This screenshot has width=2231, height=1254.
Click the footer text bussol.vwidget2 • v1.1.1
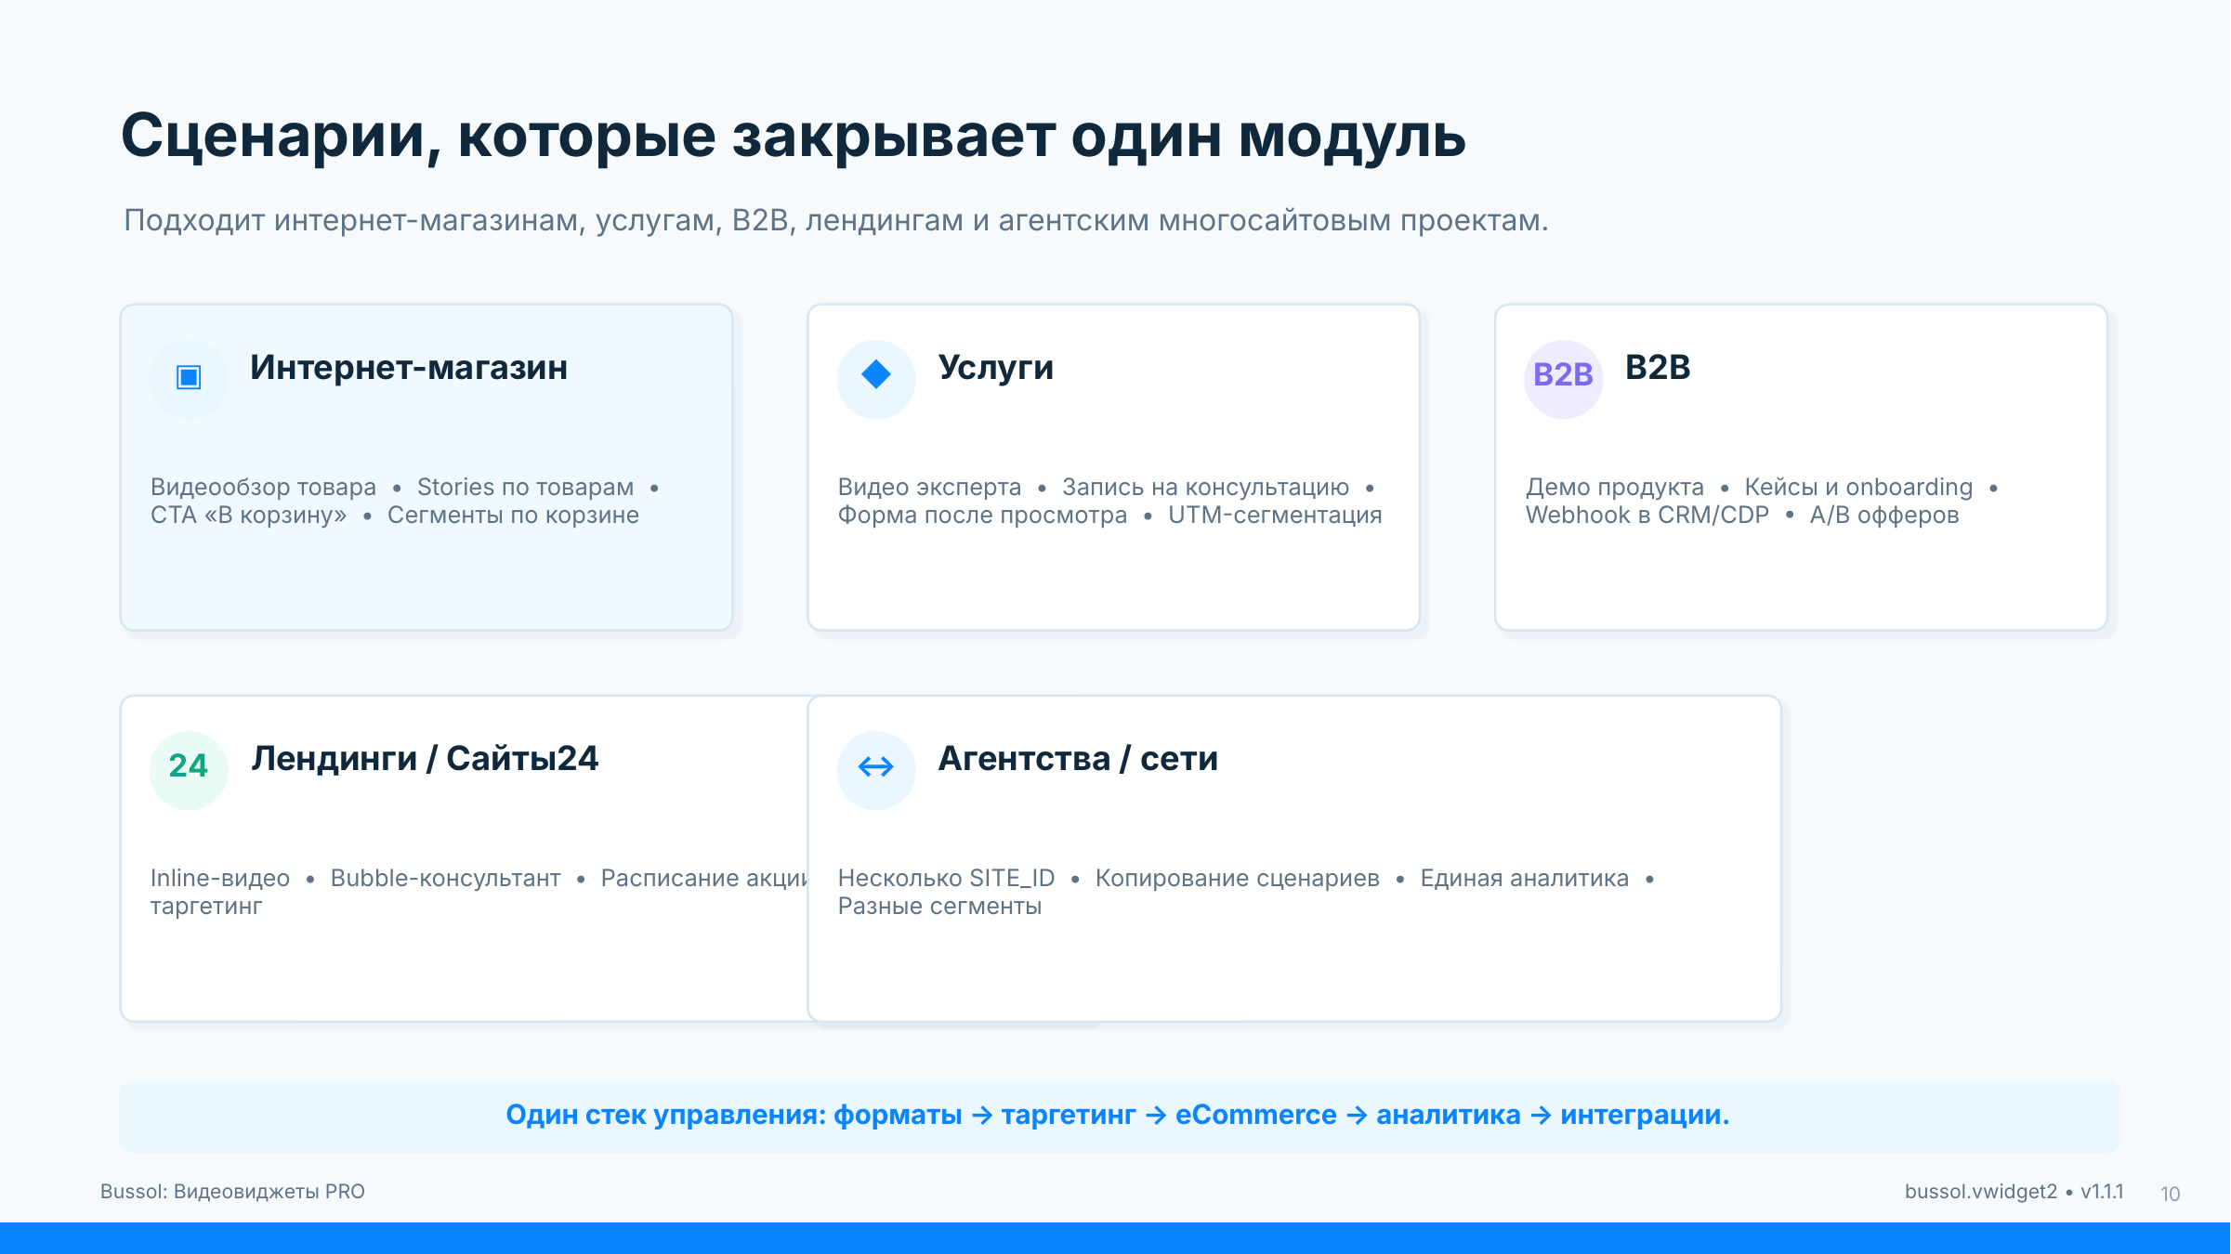click(2014, 1192)
